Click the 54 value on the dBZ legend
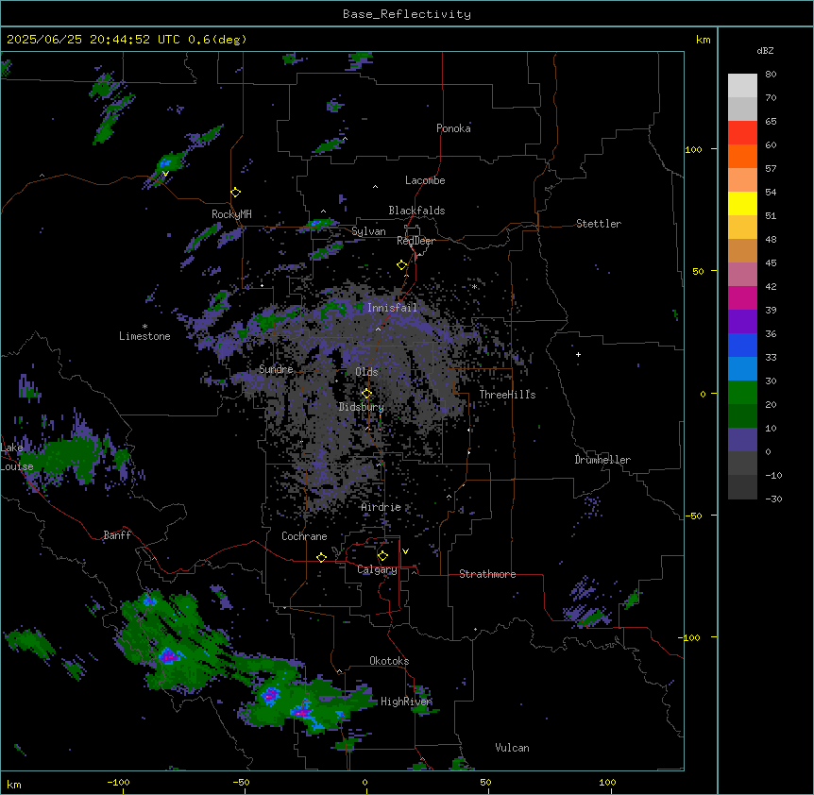This screenshot has height=795, width=814. [771, 192]
